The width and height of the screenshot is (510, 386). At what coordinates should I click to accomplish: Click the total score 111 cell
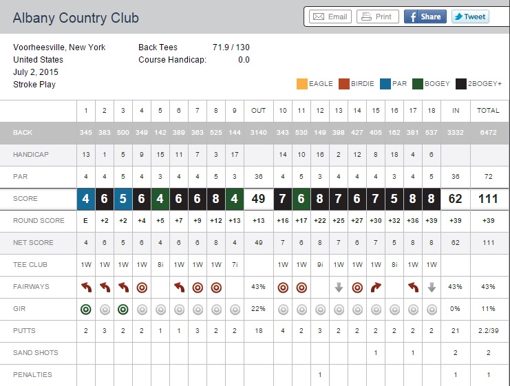[x=489, y=199]
